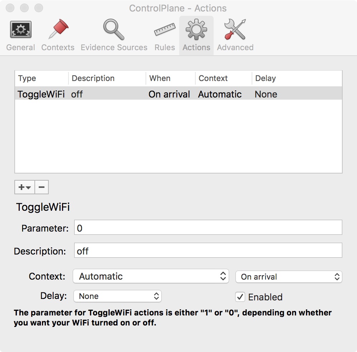Click the 'off' description table cell

coord(77,94)
